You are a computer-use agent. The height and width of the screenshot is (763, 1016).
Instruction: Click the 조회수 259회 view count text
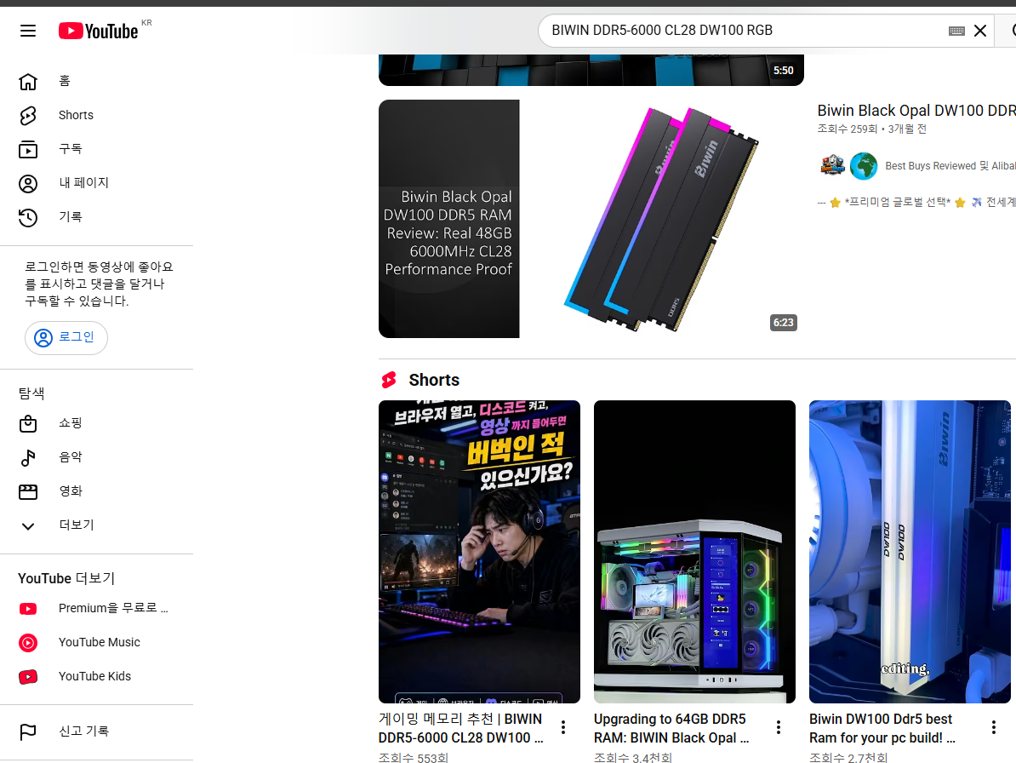(x=847, y=129)
